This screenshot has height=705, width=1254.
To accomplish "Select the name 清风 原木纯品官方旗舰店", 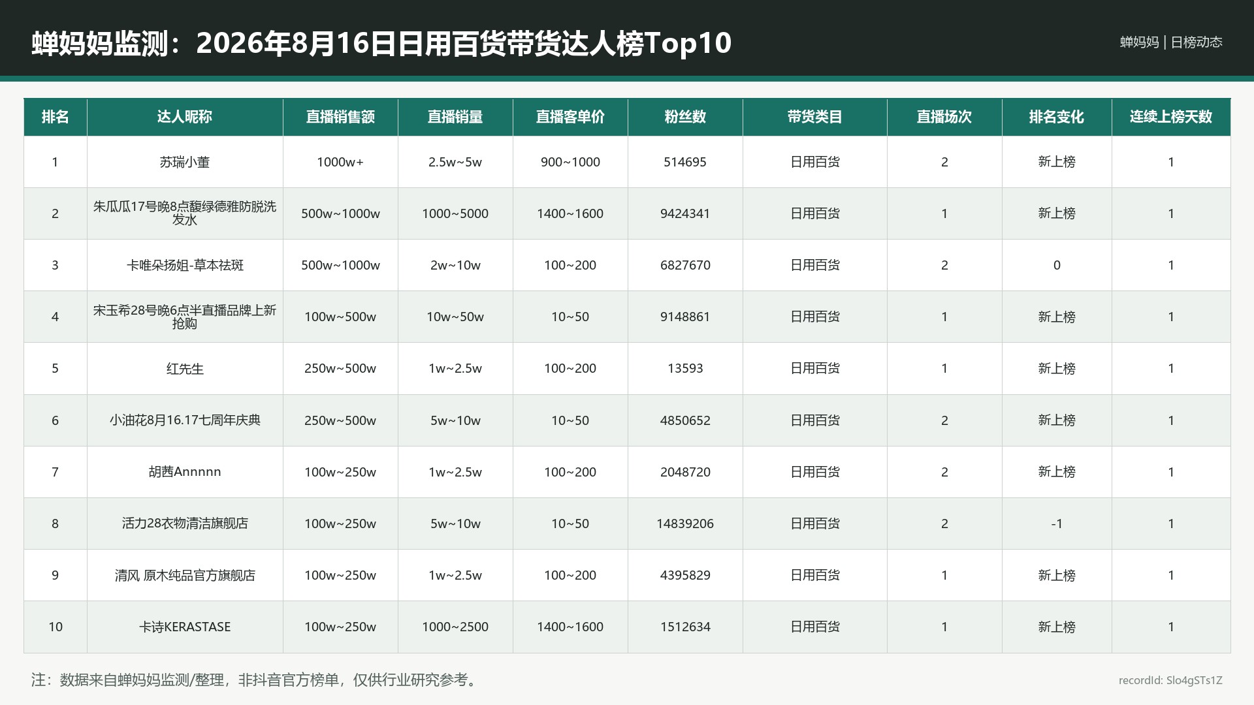I will [185, 575].
